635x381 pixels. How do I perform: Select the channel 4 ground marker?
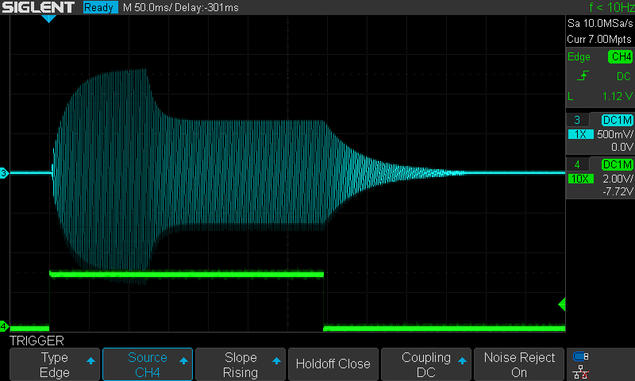(4, 326)
